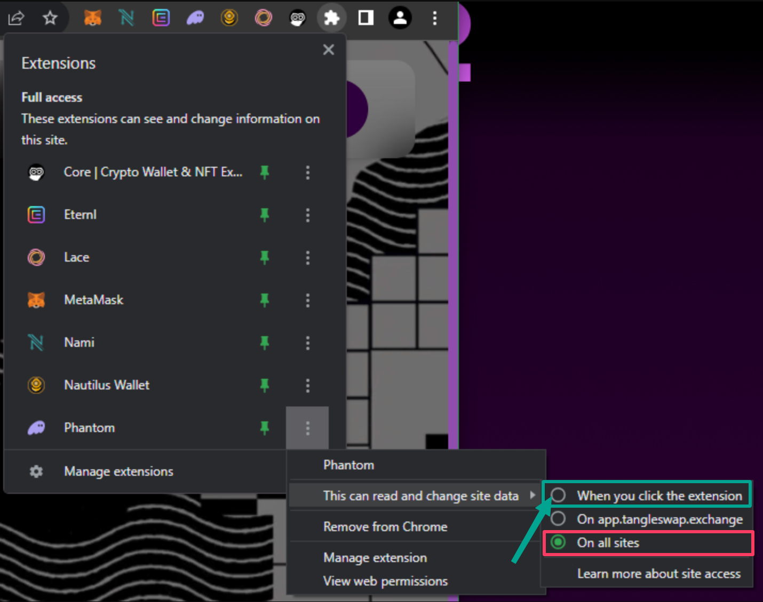Open the Chrome profile avatar icon

pyautogui.click(x=400, y=18)
